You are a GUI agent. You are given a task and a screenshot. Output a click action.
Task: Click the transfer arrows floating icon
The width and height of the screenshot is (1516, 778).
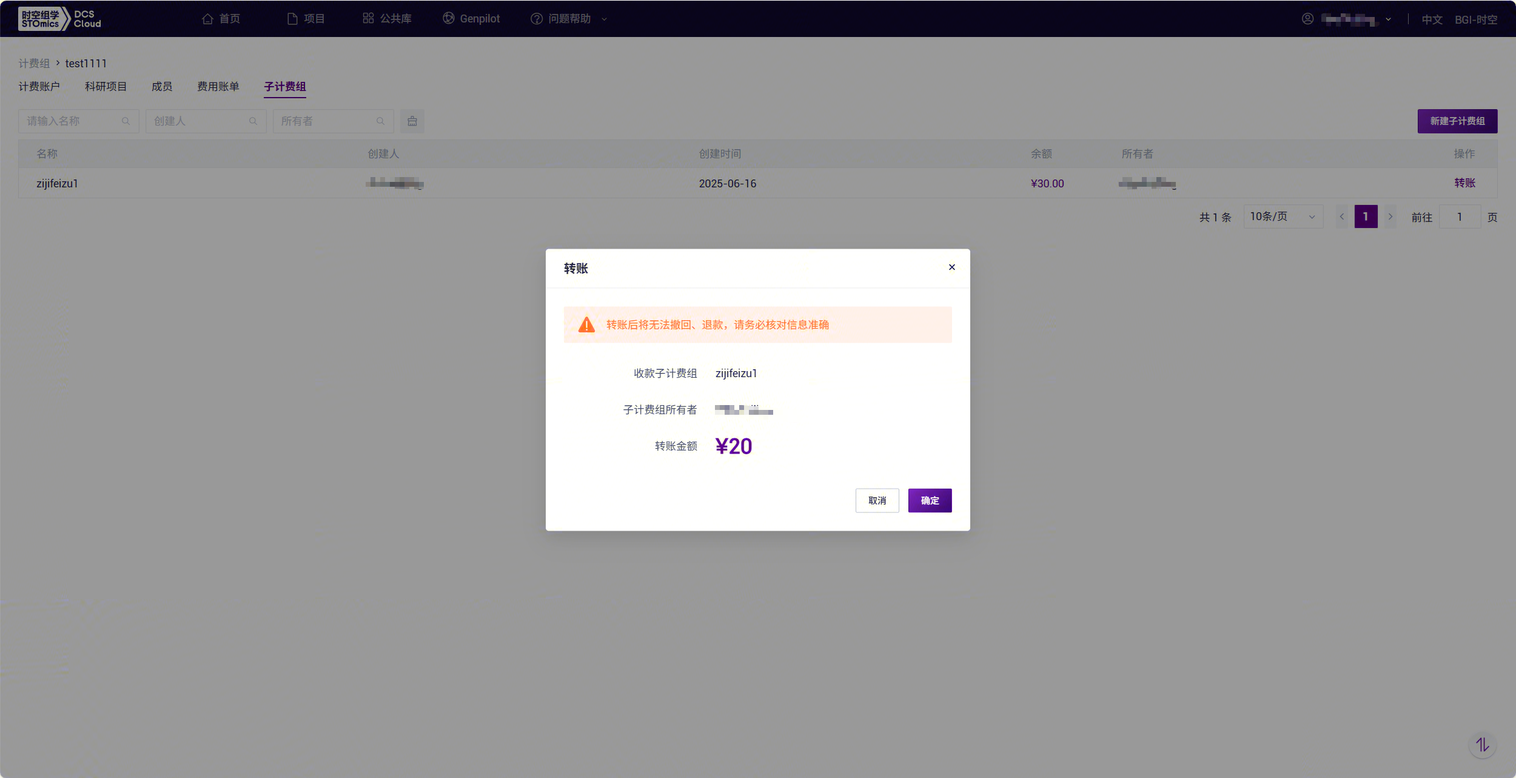(1482, 745)
